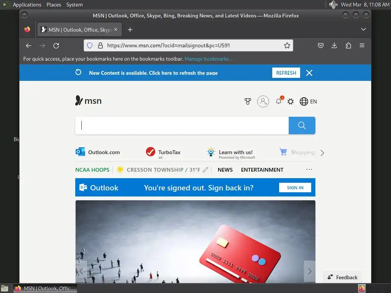
Task: Open the extensions puzzle icon
Action: coord(348,45)
